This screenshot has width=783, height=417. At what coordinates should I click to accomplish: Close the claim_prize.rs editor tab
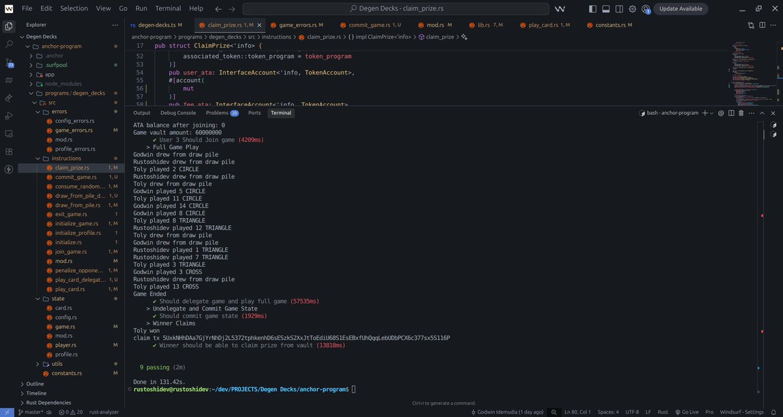point(259,25)
